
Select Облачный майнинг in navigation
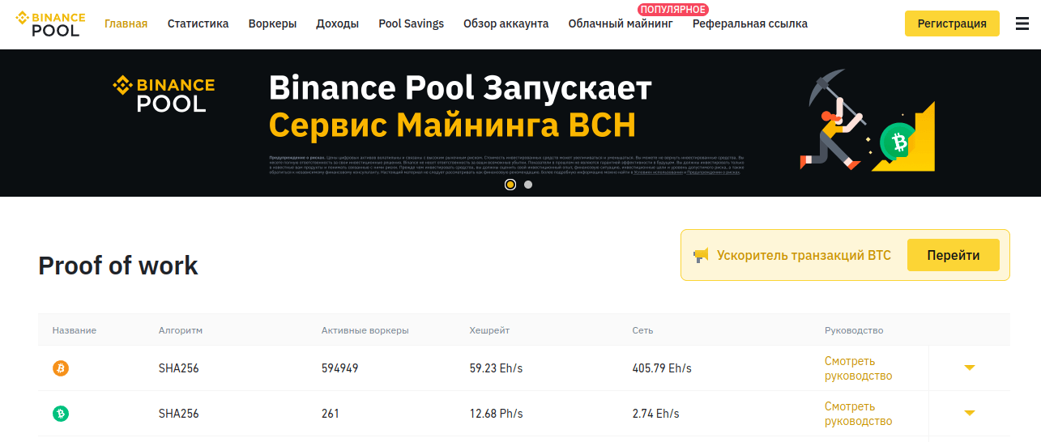(620, 23)
